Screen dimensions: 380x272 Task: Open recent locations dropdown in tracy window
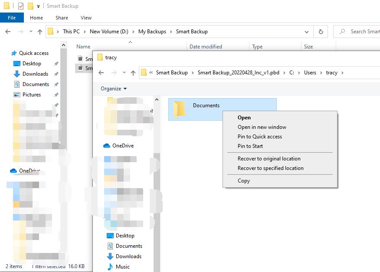pyautogui.click(x=124, y=73)
